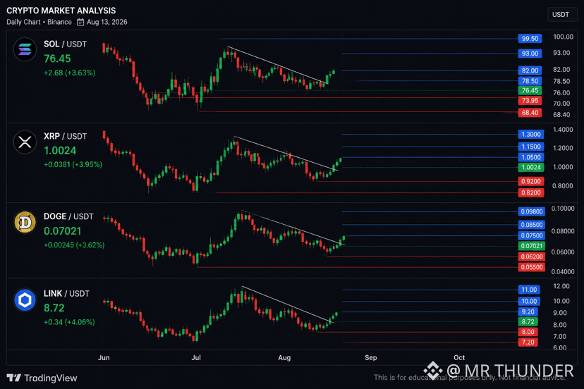Viewport: 584px width, 389px height.
Task: Click the red 68.40 SOL support label
Action: click(530, 113)
